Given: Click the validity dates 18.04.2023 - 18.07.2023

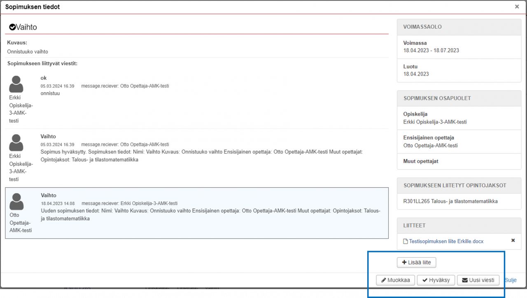Looking at the screenshot, I should point(431,51).
